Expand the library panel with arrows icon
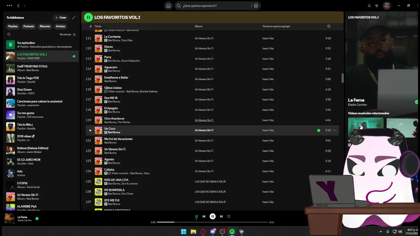The height and width of the screenshot is (236, 420). click(74, 18)
